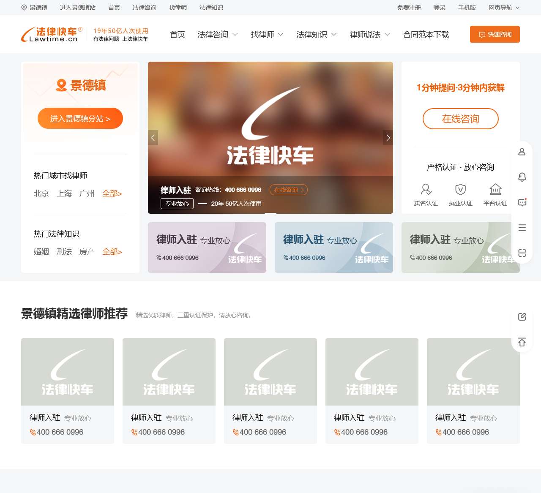Select the QR code scan icon on sidebar

(x=522, y=253)
